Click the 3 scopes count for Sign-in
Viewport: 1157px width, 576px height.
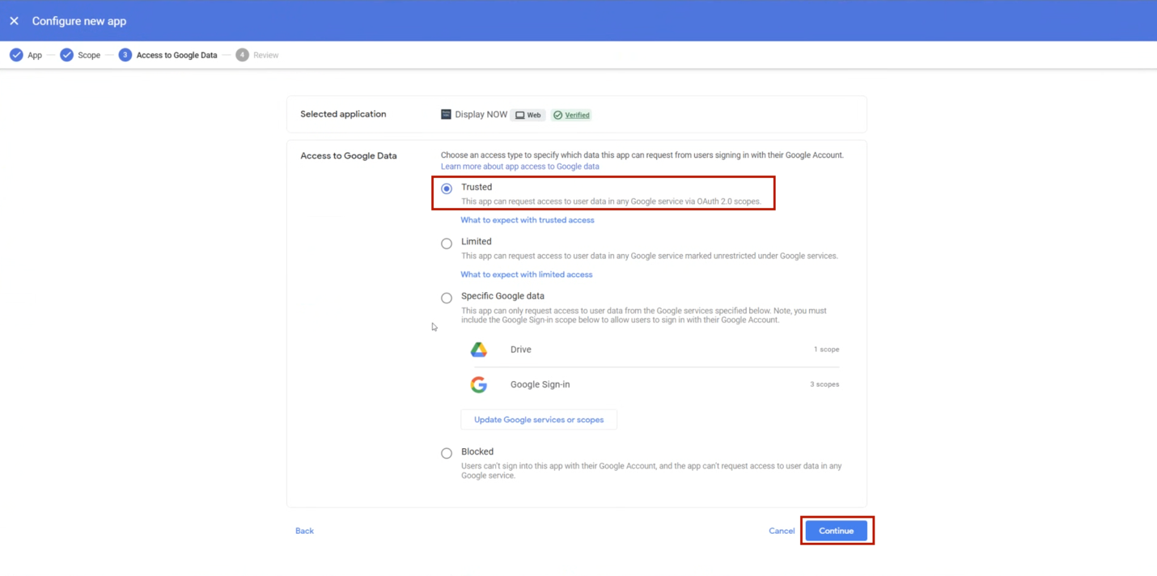pos(824,384)
